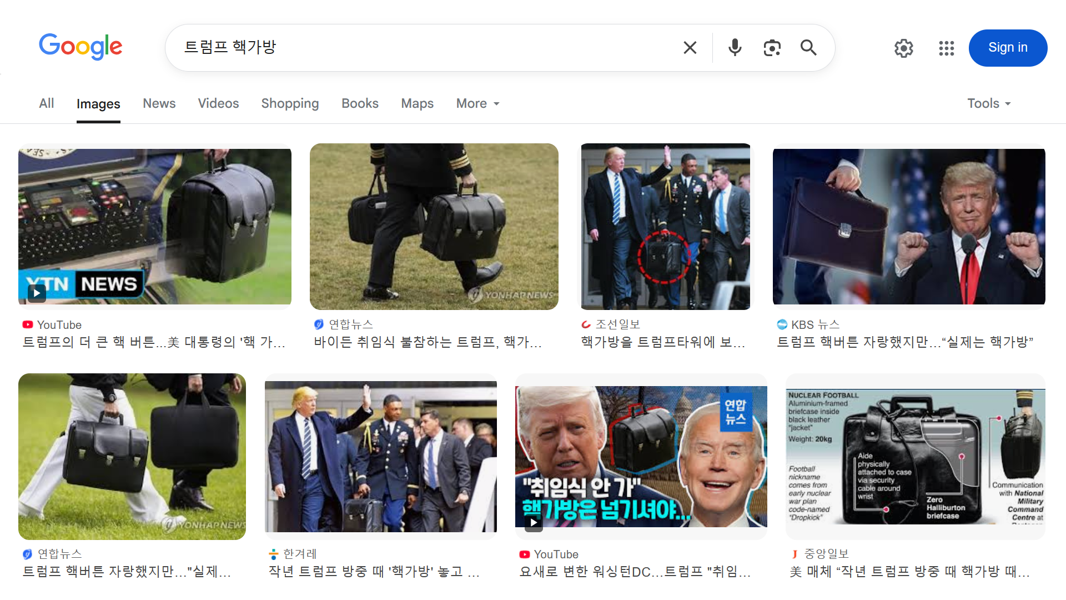Open the 한겨레 Trump waving image thumbnail
This screenshot has width=1066, height=600.
(x=380, y=457)
